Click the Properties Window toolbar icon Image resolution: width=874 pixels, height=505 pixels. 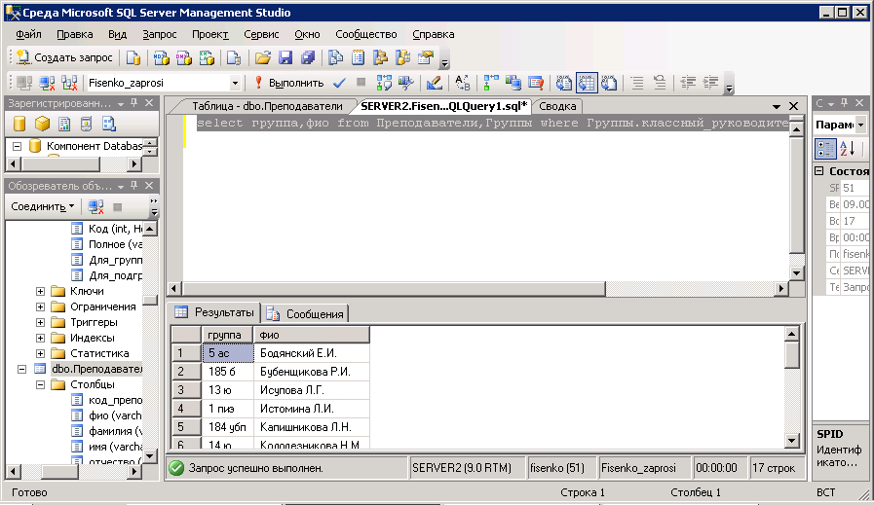[x=425, y=57]
